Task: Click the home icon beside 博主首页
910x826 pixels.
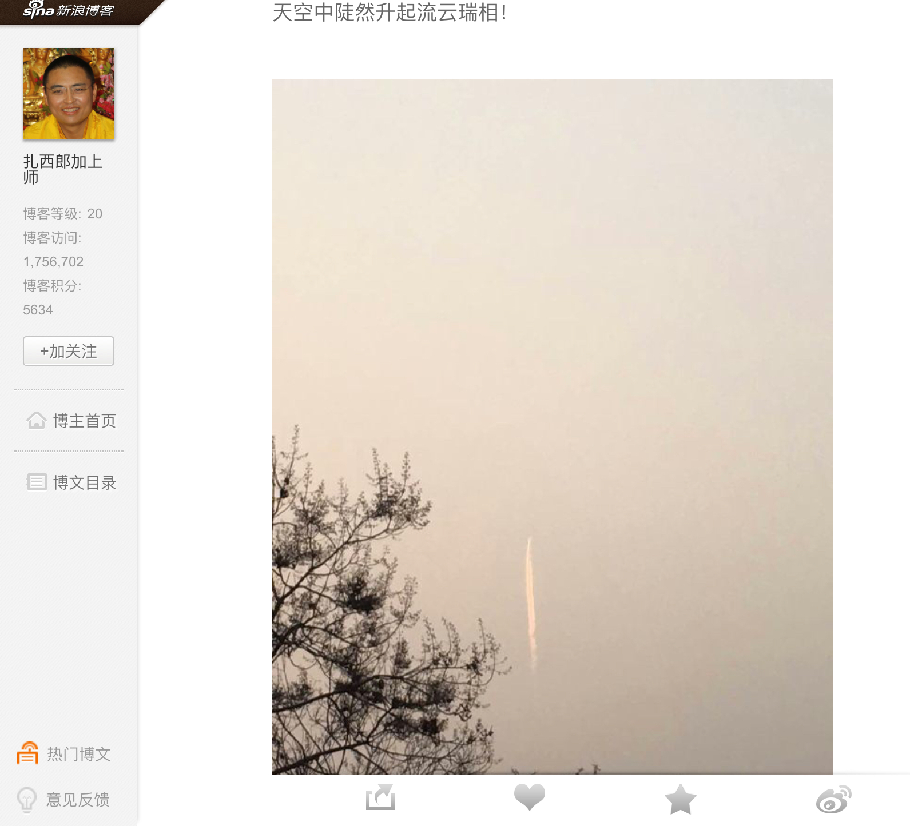Action: point(36,421)
